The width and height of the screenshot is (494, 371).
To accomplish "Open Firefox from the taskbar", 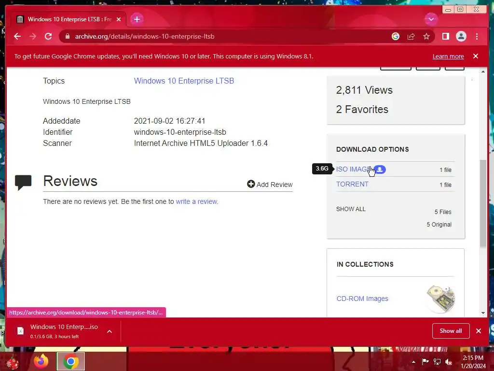I will 41,361.
